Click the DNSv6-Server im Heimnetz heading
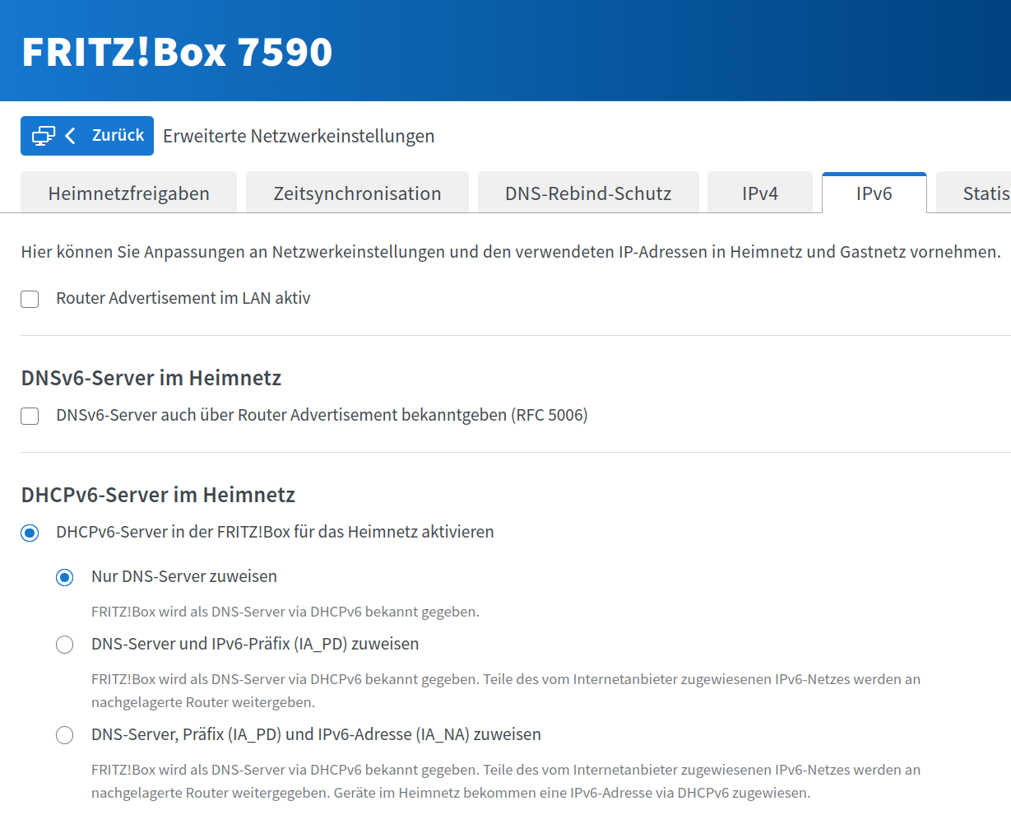 pyautogui.click(x=151, y=378)
